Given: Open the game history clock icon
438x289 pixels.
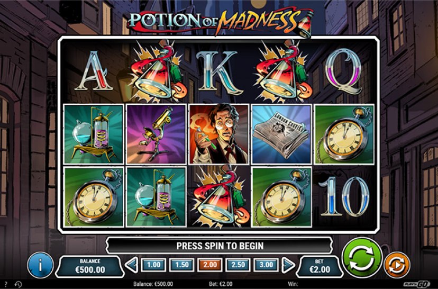Looking at the screenshot, I should click(x=18, y=284).
